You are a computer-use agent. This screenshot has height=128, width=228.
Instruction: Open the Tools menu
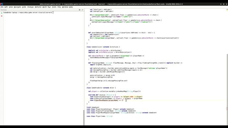pyautogui.click(x=54, y=7)
